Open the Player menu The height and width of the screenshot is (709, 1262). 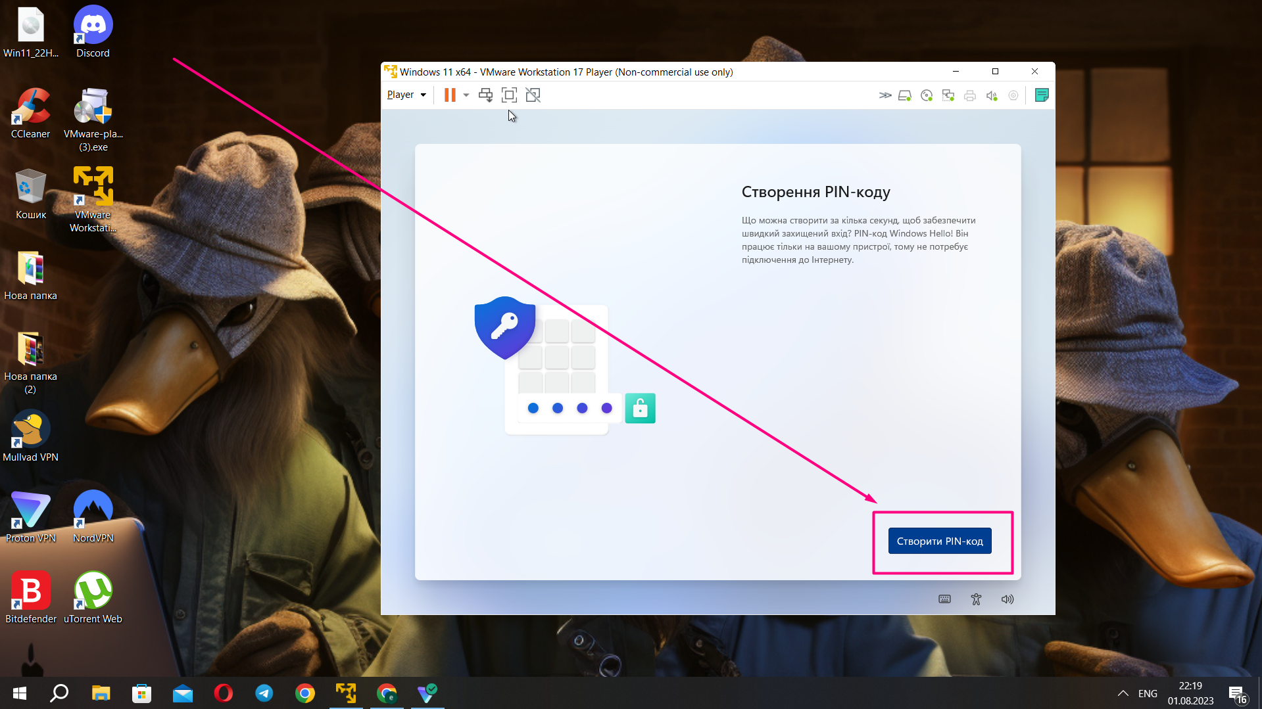(406, 95)
